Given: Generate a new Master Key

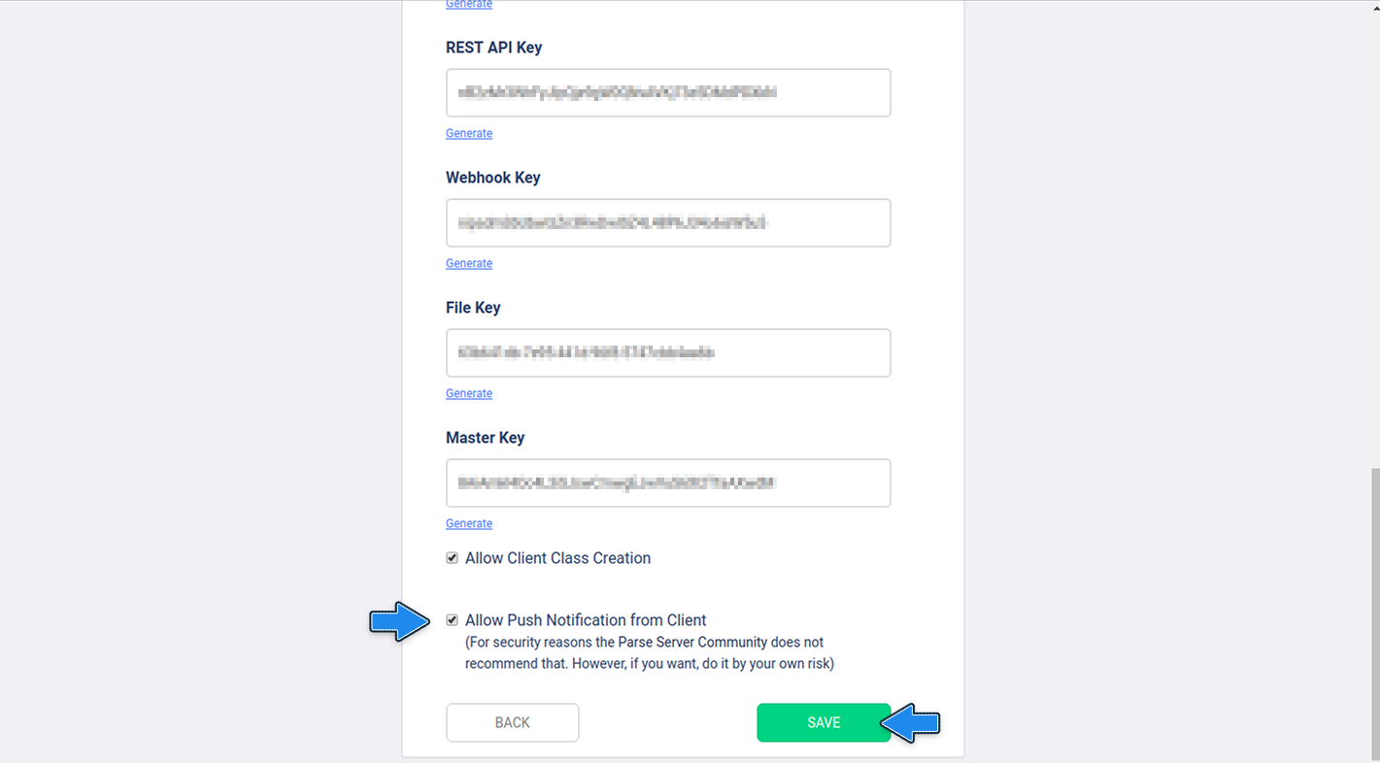Looking at the screenshot, I should 469,523.
